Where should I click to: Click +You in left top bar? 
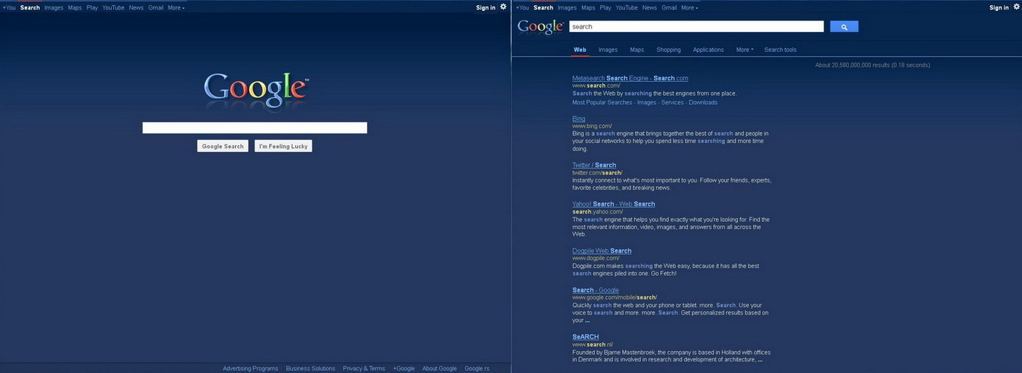(x=9, y=7)
